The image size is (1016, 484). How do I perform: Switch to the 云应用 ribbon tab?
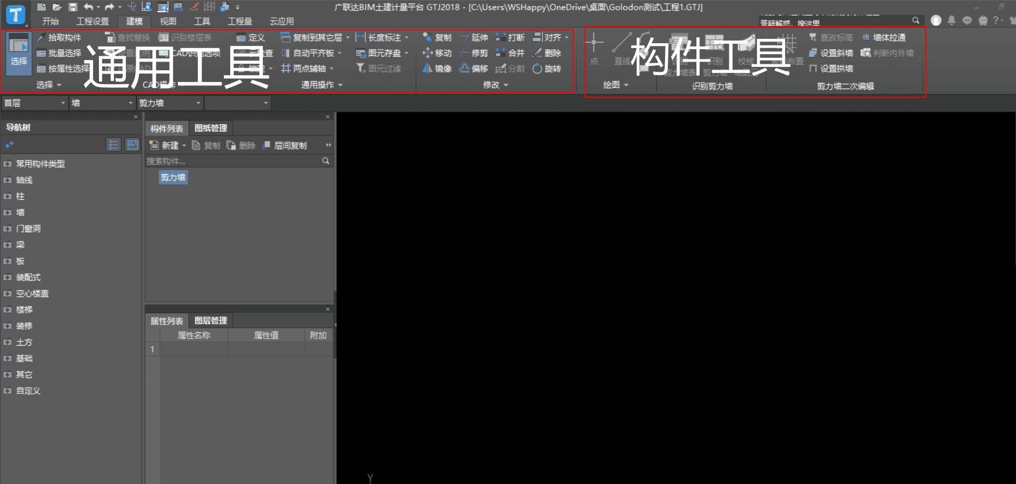(282, 21)
